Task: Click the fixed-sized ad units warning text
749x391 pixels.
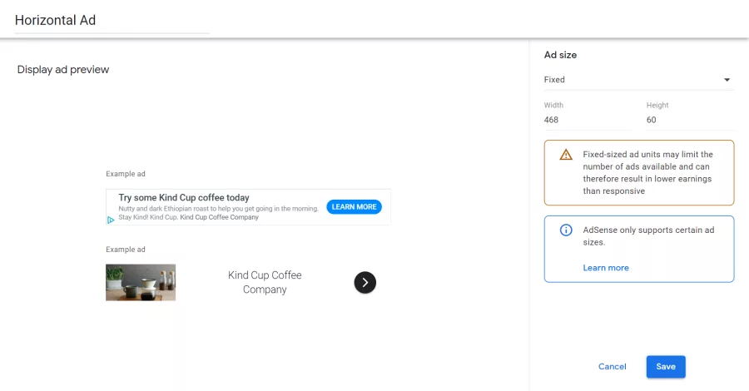Action: (647, 172)
